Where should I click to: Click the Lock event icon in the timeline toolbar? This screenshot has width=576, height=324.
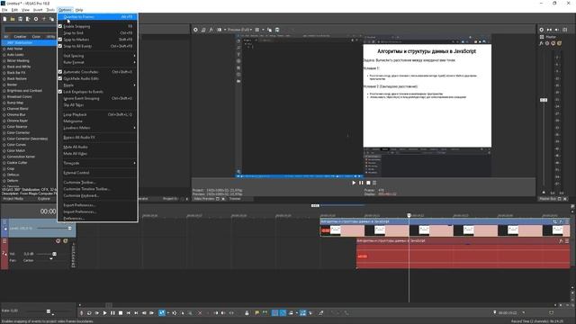point(247,313)
